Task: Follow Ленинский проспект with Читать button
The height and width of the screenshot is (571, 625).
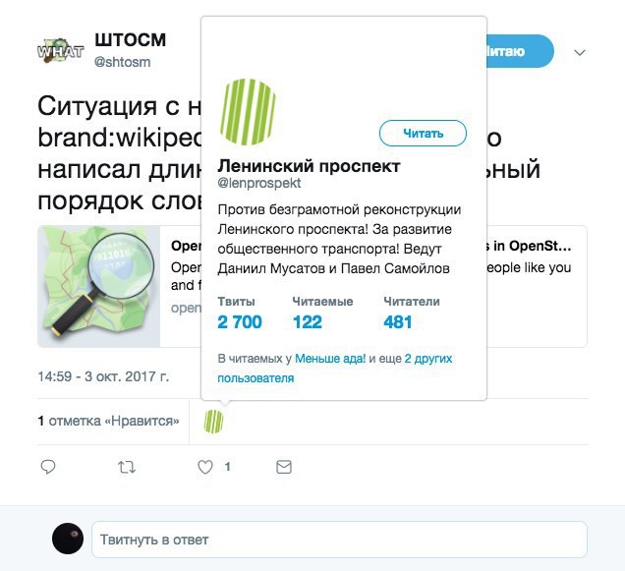Action: point(423,134)
